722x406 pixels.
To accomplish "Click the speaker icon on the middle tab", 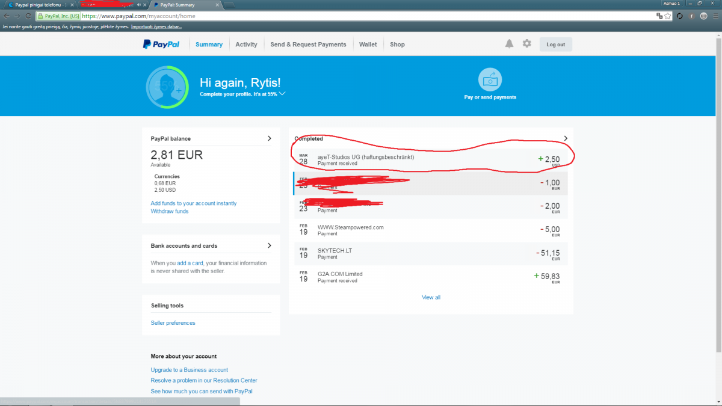I will pos(138,5).
